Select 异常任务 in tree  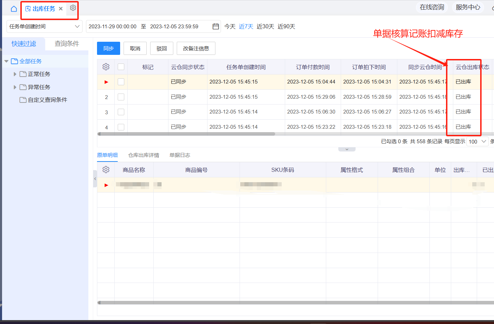(39, 87)
